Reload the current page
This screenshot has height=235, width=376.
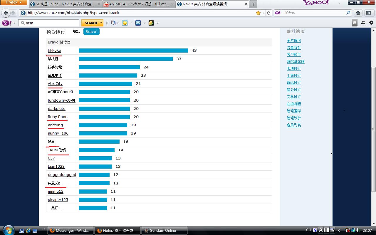[x=268, y=13]
